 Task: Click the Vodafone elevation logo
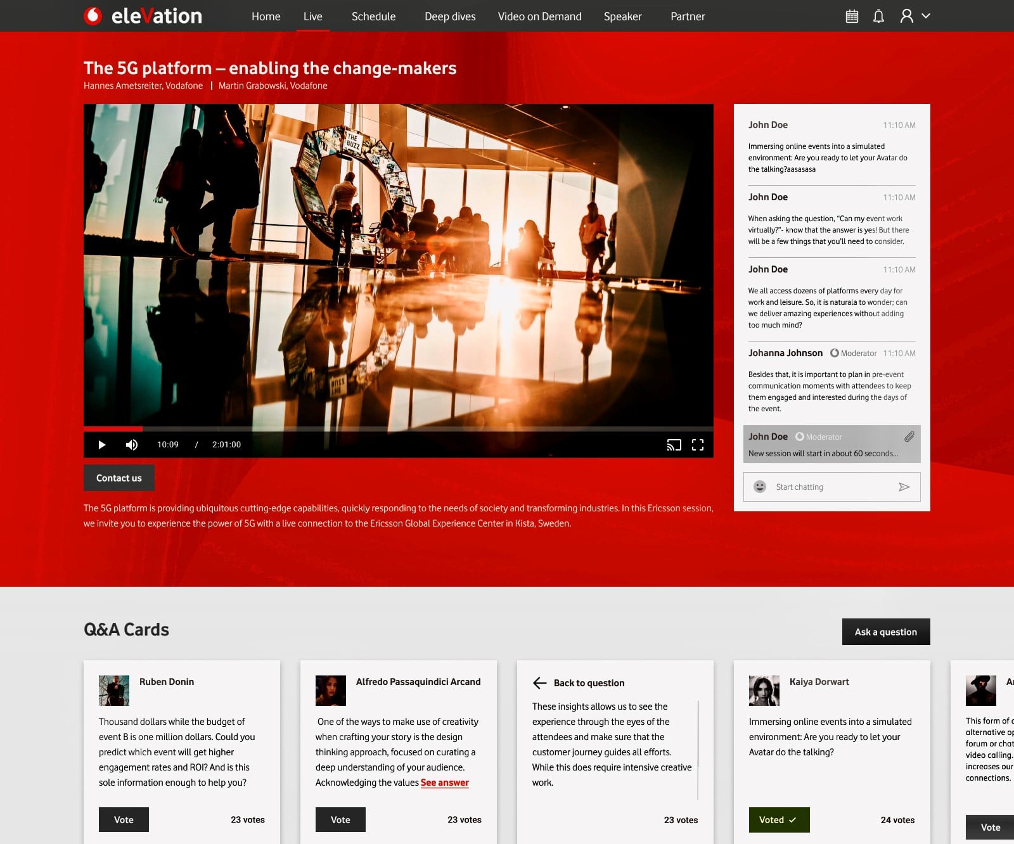[143, 16]
